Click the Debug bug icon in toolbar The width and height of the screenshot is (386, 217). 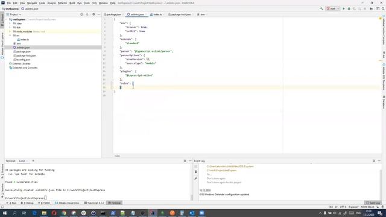click(349, 8)
